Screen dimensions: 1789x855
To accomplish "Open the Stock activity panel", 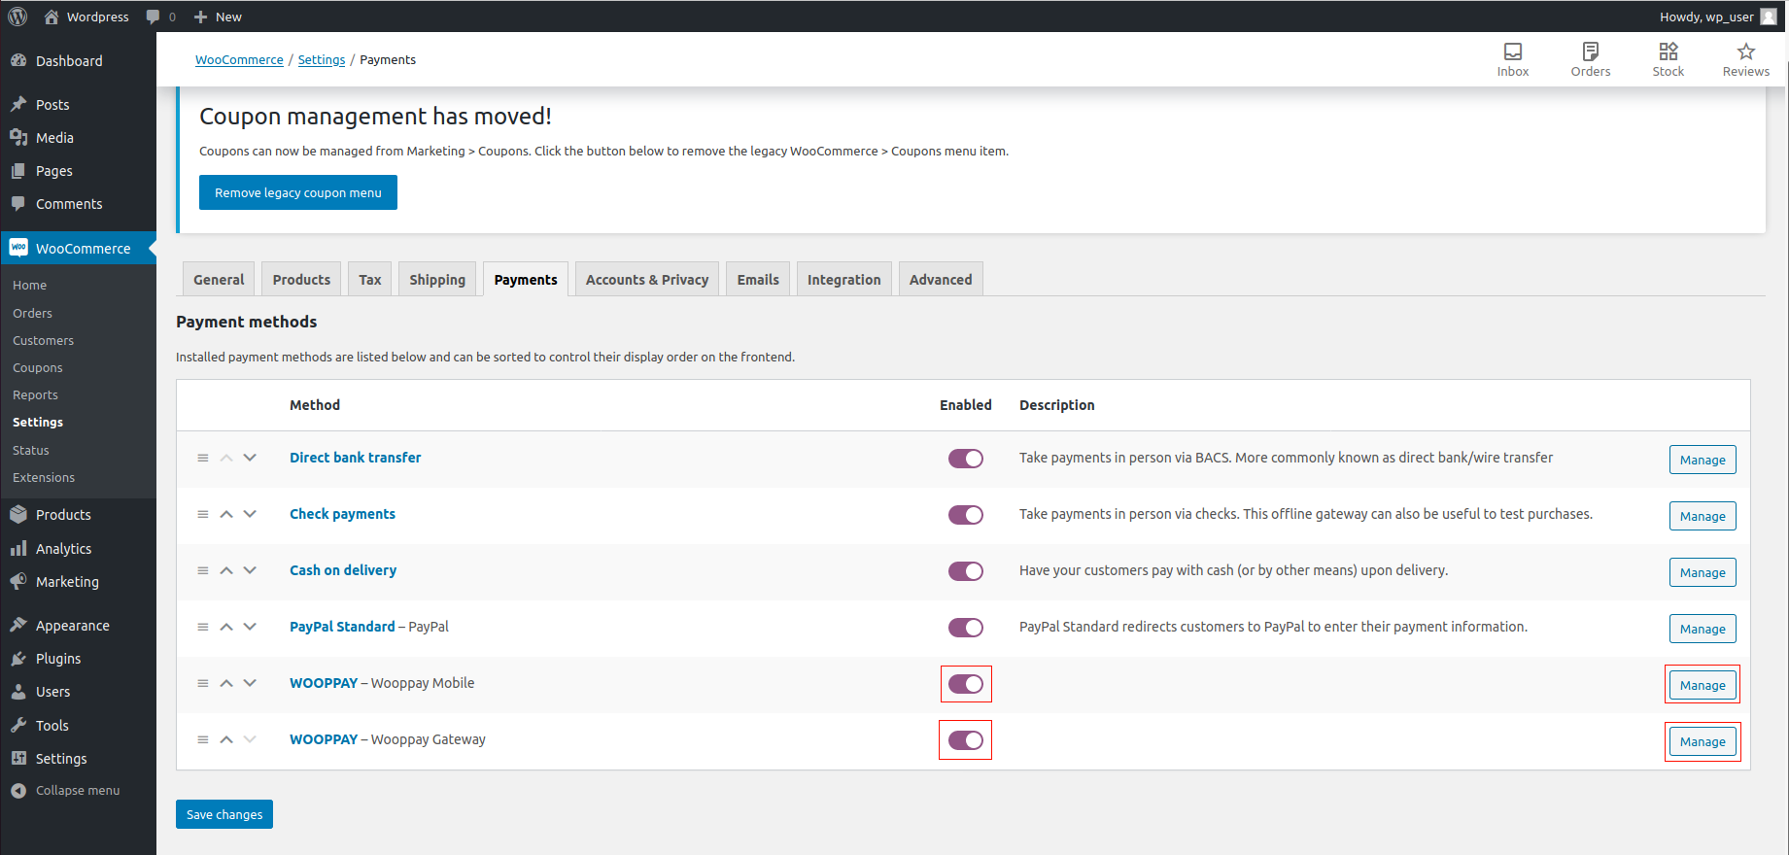I will (x=1669, y=59).
